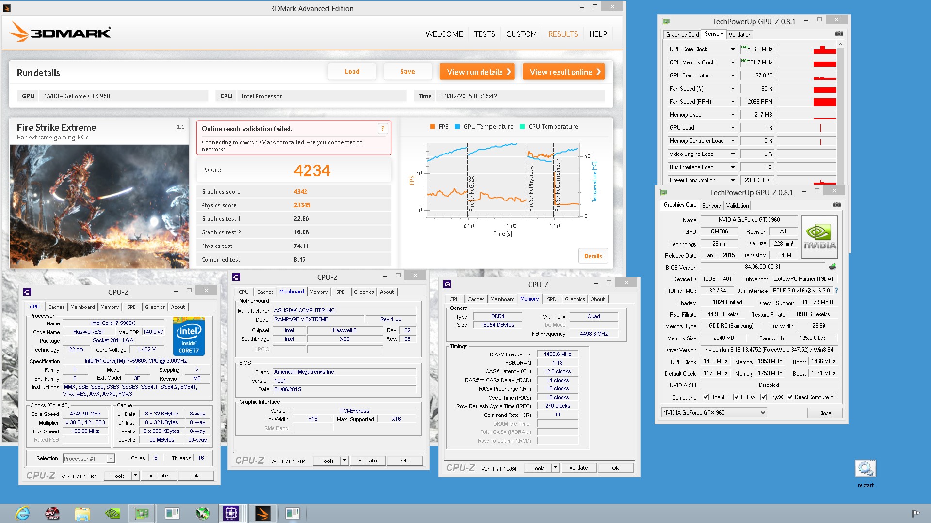
Task: Click the camera screenshot icon in GPU-Z Sensors window
Action: [x=839, y=34]
